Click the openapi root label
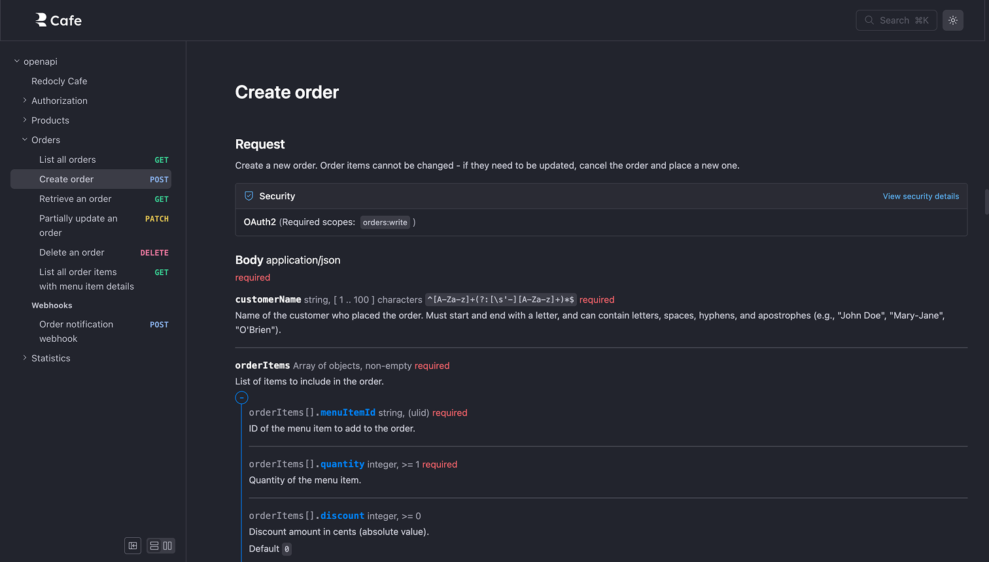 tap(41, 61)
